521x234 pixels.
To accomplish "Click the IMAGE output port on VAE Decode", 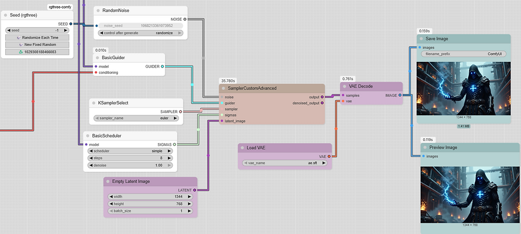I will tap(400, 95).
